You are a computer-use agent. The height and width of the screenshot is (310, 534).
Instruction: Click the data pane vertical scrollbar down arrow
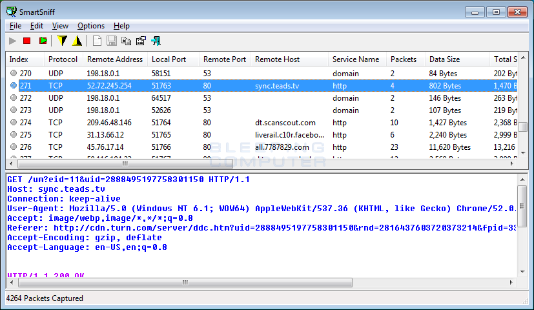522,271
